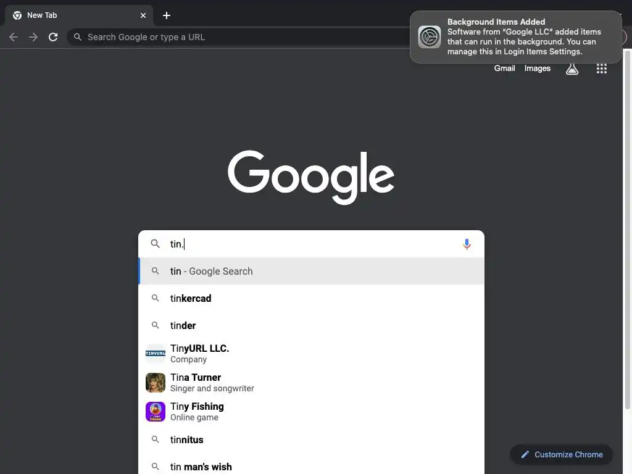Open the Images link

point(538,68)
